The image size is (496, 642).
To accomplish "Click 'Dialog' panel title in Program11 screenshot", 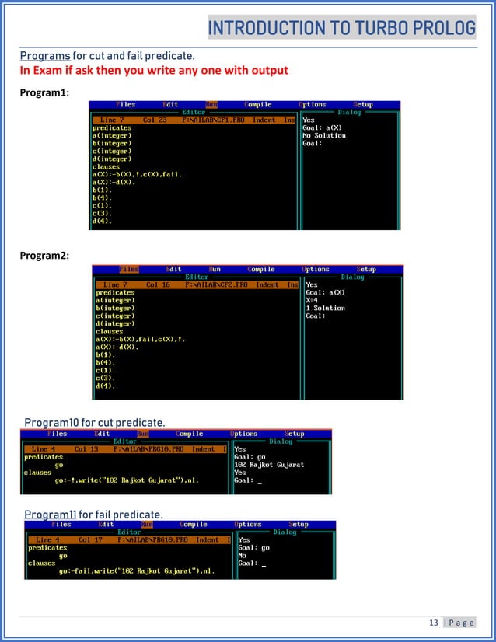I will click(x=285, y=532).
